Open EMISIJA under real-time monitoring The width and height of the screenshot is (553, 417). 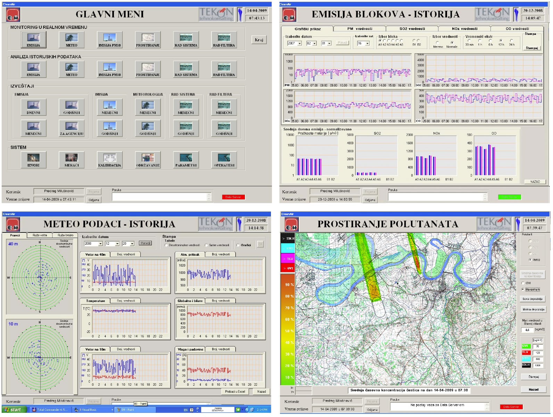(x=33, y=39)
